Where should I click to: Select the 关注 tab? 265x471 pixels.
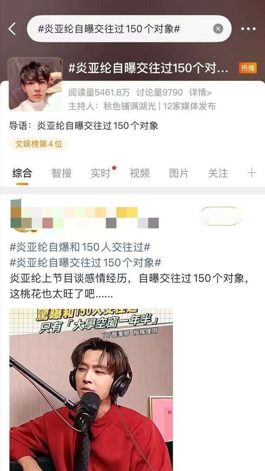point(218,173)
